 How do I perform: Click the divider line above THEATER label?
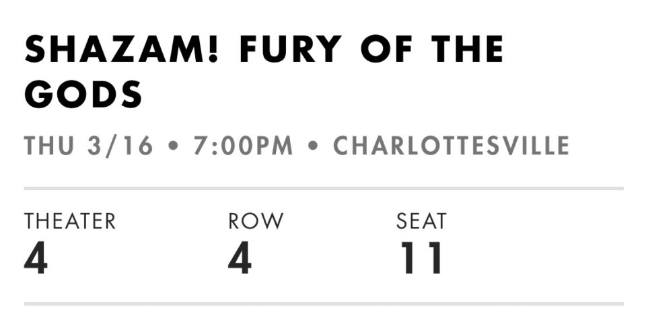[x=324, y=188]
